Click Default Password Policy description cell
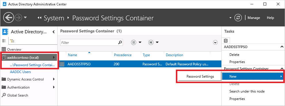 click(x=187, y=64)
